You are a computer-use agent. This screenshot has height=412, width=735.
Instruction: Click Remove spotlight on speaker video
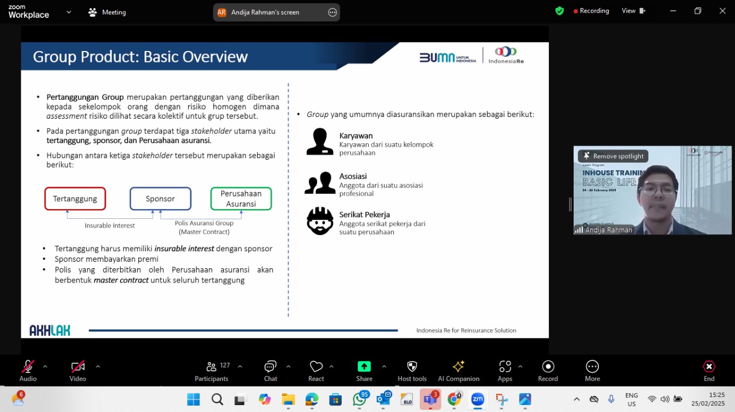pyautogui.click(x=613, y=156)
